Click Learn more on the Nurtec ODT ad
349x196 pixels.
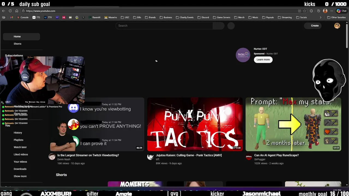(x=263, y=60)
